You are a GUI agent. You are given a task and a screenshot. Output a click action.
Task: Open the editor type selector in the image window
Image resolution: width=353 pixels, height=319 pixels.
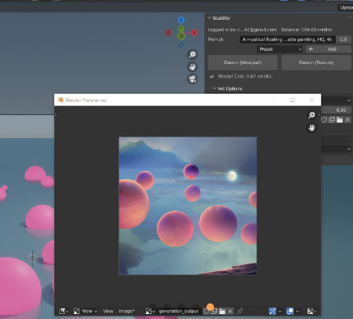tap(63, 311)
